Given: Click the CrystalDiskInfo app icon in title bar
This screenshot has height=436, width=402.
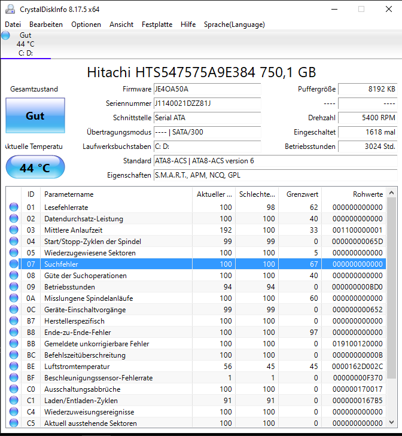Looking at the screenshot, I should (x=10, y=9).
